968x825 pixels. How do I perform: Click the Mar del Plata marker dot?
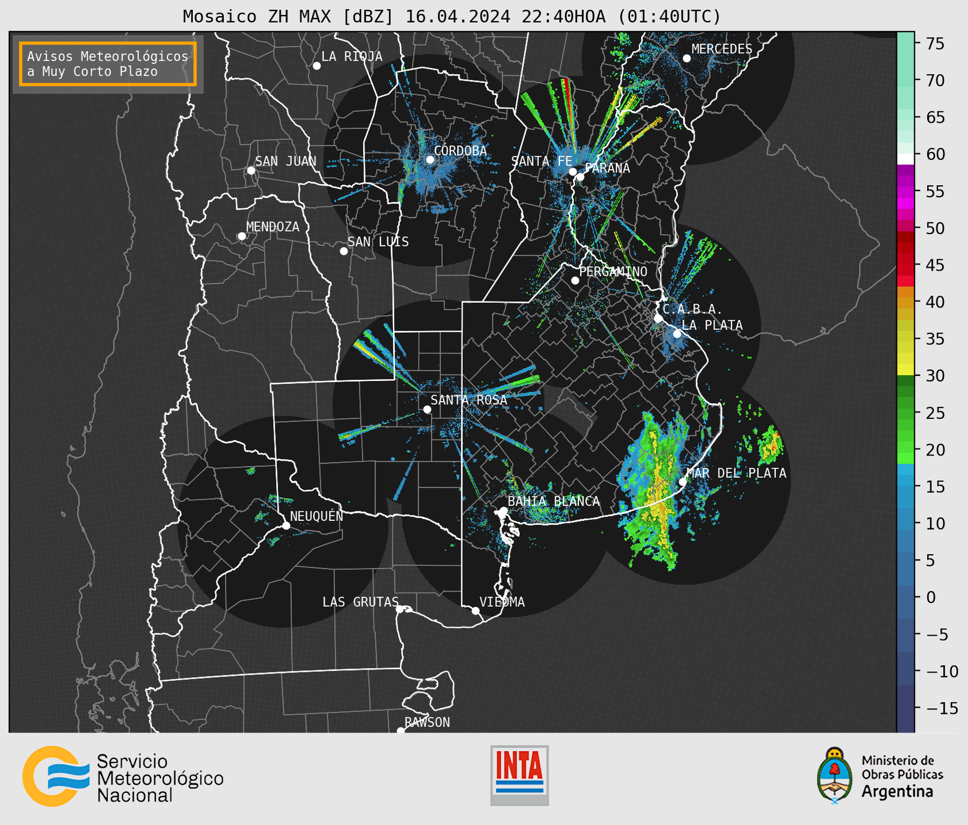(x=682, y=482)
